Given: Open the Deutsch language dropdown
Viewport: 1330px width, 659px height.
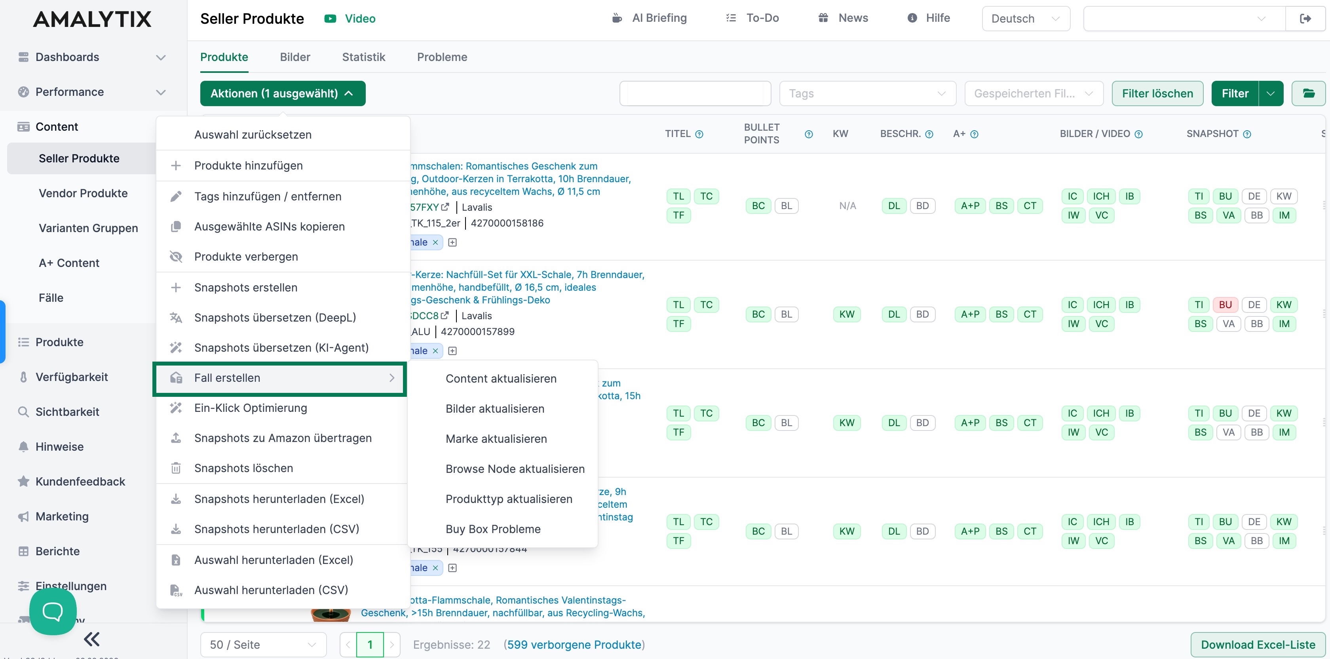Looking at the screenshot, I should click(x=1025, y=19).
